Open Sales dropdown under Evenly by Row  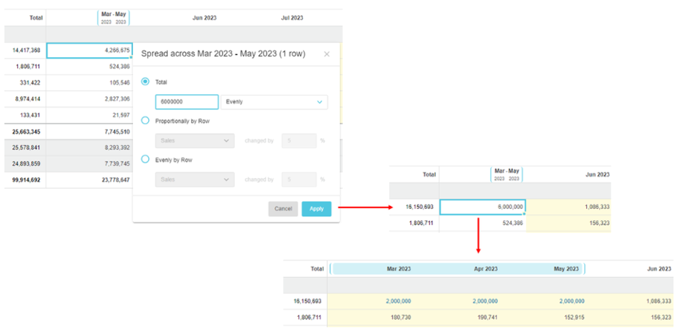[194, 179]
